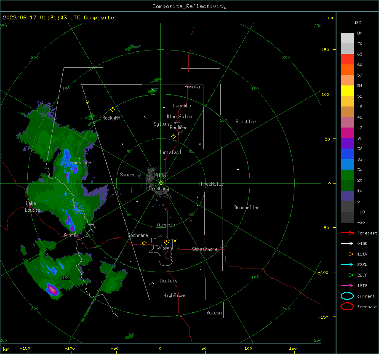Click the yellow diamond marker beside Cochrane
The width and height of the screenshot is (379, 354).
(144, 243)
